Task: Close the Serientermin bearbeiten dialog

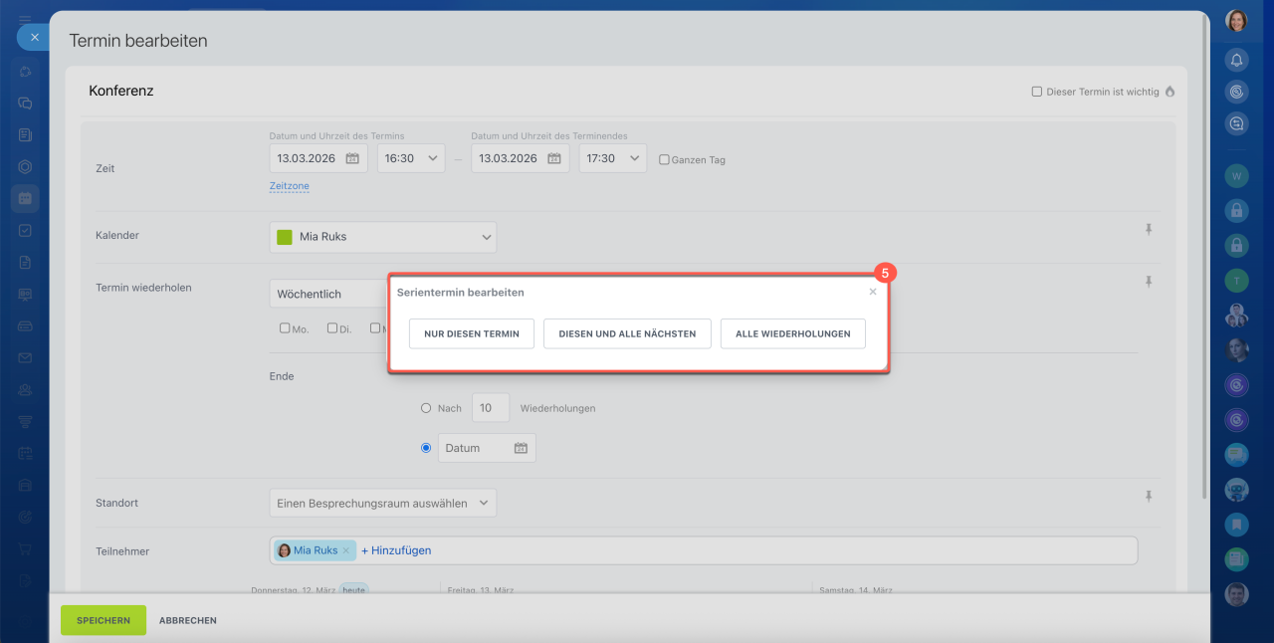Action: tap(873, 292)
